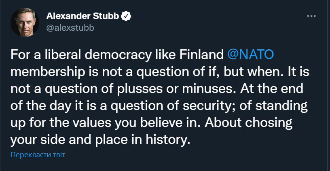Follow the @NATO mention link
This screenshot has height=171, width=330.
point(250,55)
